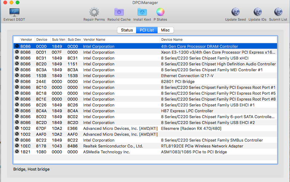Select ASM1083/1085 PCIe to PCI Bridge row

click(x=145, y=152)
